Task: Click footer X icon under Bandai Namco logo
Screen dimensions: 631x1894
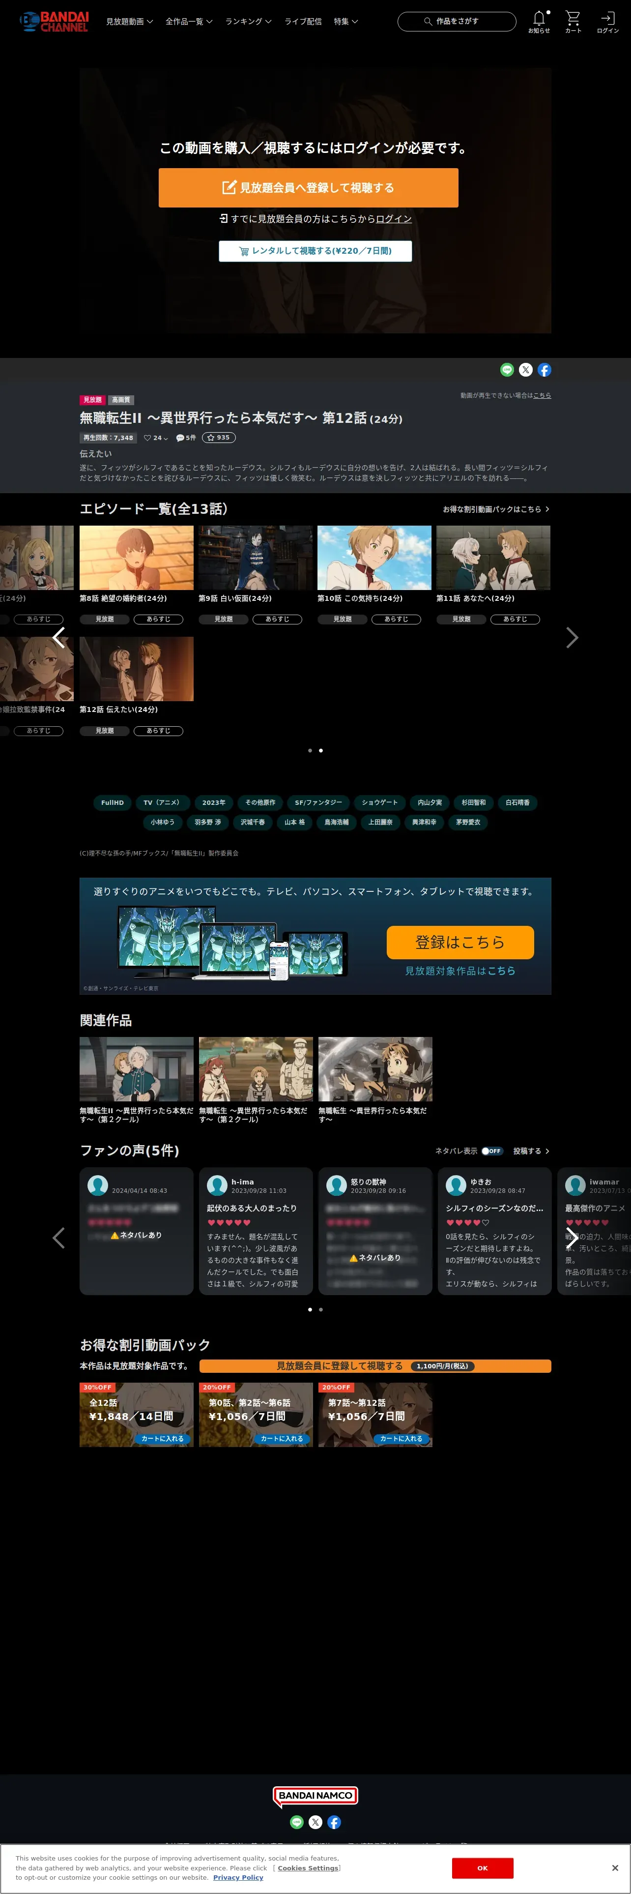Action: click(x=315, y=1822)
